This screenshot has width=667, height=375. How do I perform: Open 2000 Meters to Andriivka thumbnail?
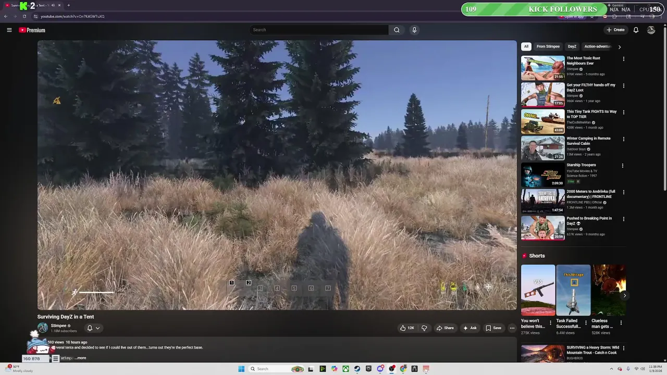543,201
